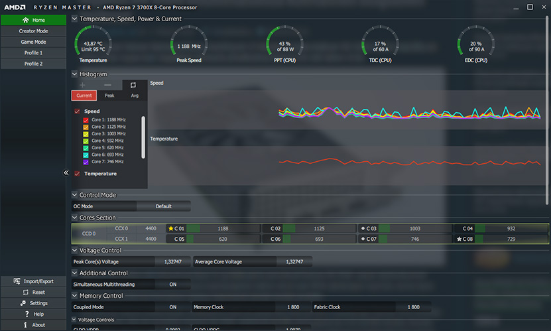Click the EDC (CPU) gauge dial
The width and height of the screenshot is (551, 331).
click(476, 40)
